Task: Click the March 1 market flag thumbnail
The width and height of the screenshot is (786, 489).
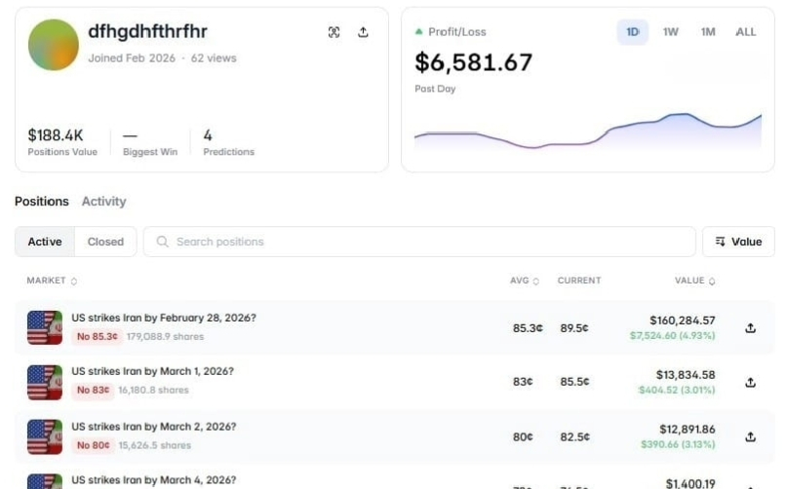Action: pos(45,383)
